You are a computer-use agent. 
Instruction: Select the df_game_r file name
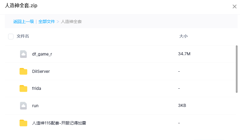point(42,54)
